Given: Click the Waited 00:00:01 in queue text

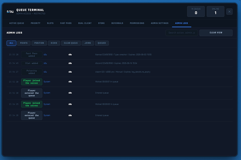Looking at the screenshot, I should (x=107, y=82).
